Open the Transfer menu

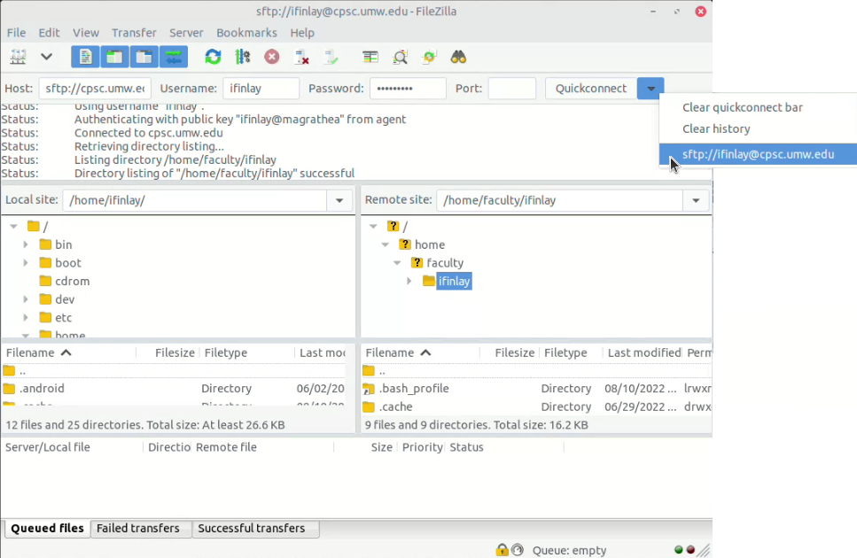134,33
